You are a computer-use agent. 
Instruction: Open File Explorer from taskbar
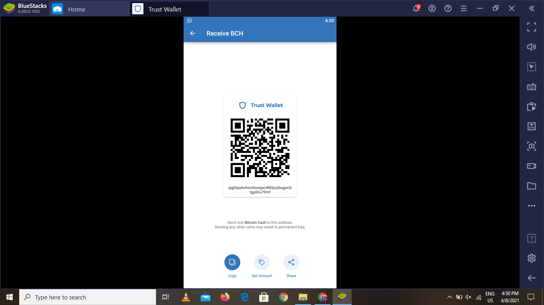coord(303,297)
